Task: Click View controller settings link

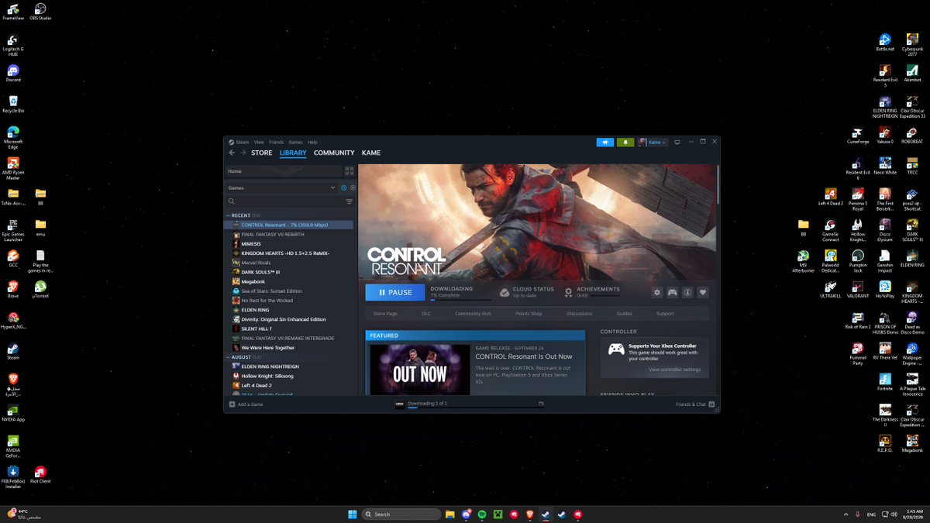Action: tap(675, 370)
